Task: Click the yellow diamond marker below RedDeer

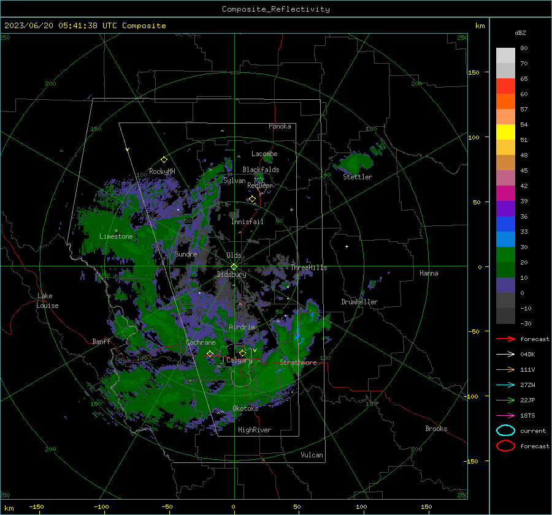Action: coord(252,199)
